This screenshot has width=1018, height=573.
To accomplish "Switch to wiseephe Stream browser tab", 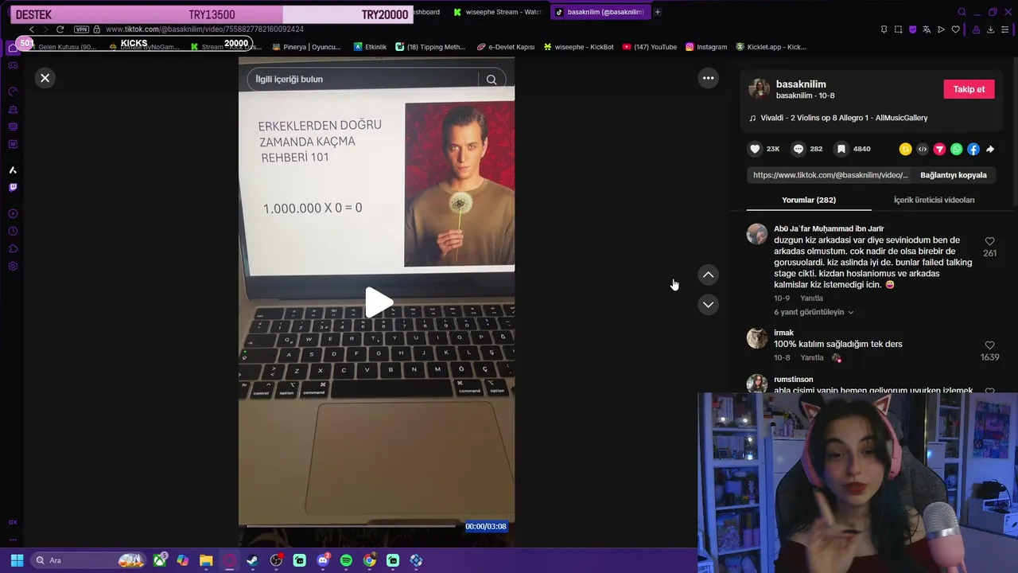I will [497, 12].
